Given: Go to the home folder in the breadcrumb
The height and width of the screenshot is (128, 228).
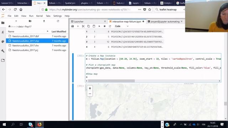Looking at the screenshot, I should coord(10,26).
